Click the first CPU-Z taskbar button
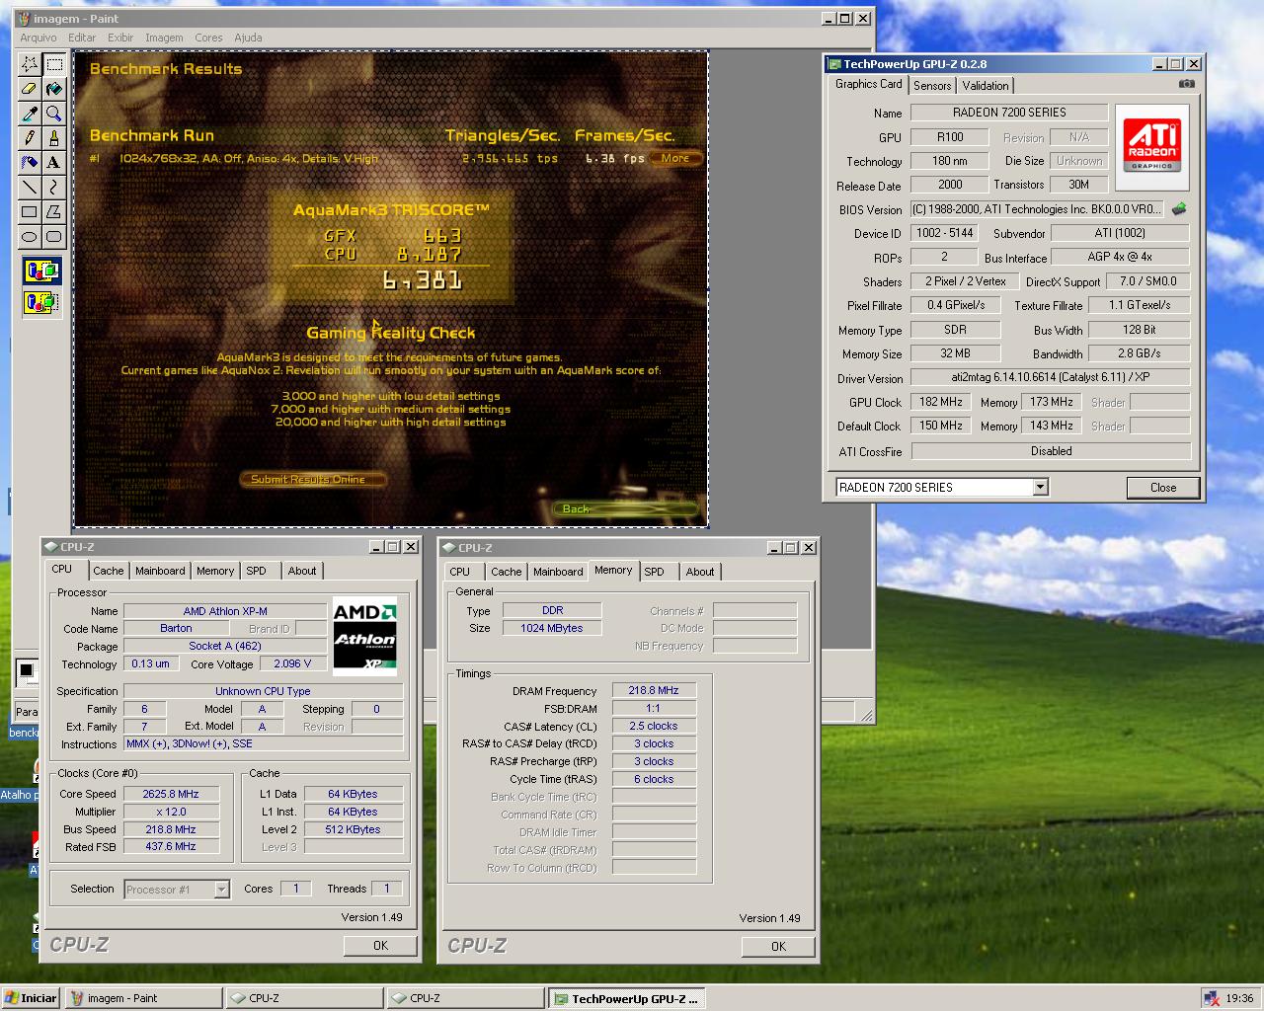This screenshot has width=1264, height=1011. click(x=304, y=998)
